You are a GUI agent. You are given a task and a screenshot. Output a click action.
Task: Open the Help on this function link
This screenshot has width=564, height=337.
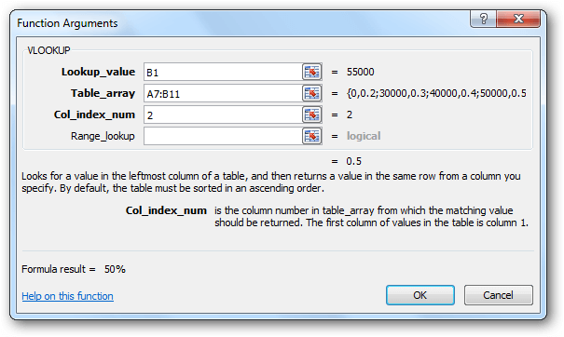click(x=68, y=296)
